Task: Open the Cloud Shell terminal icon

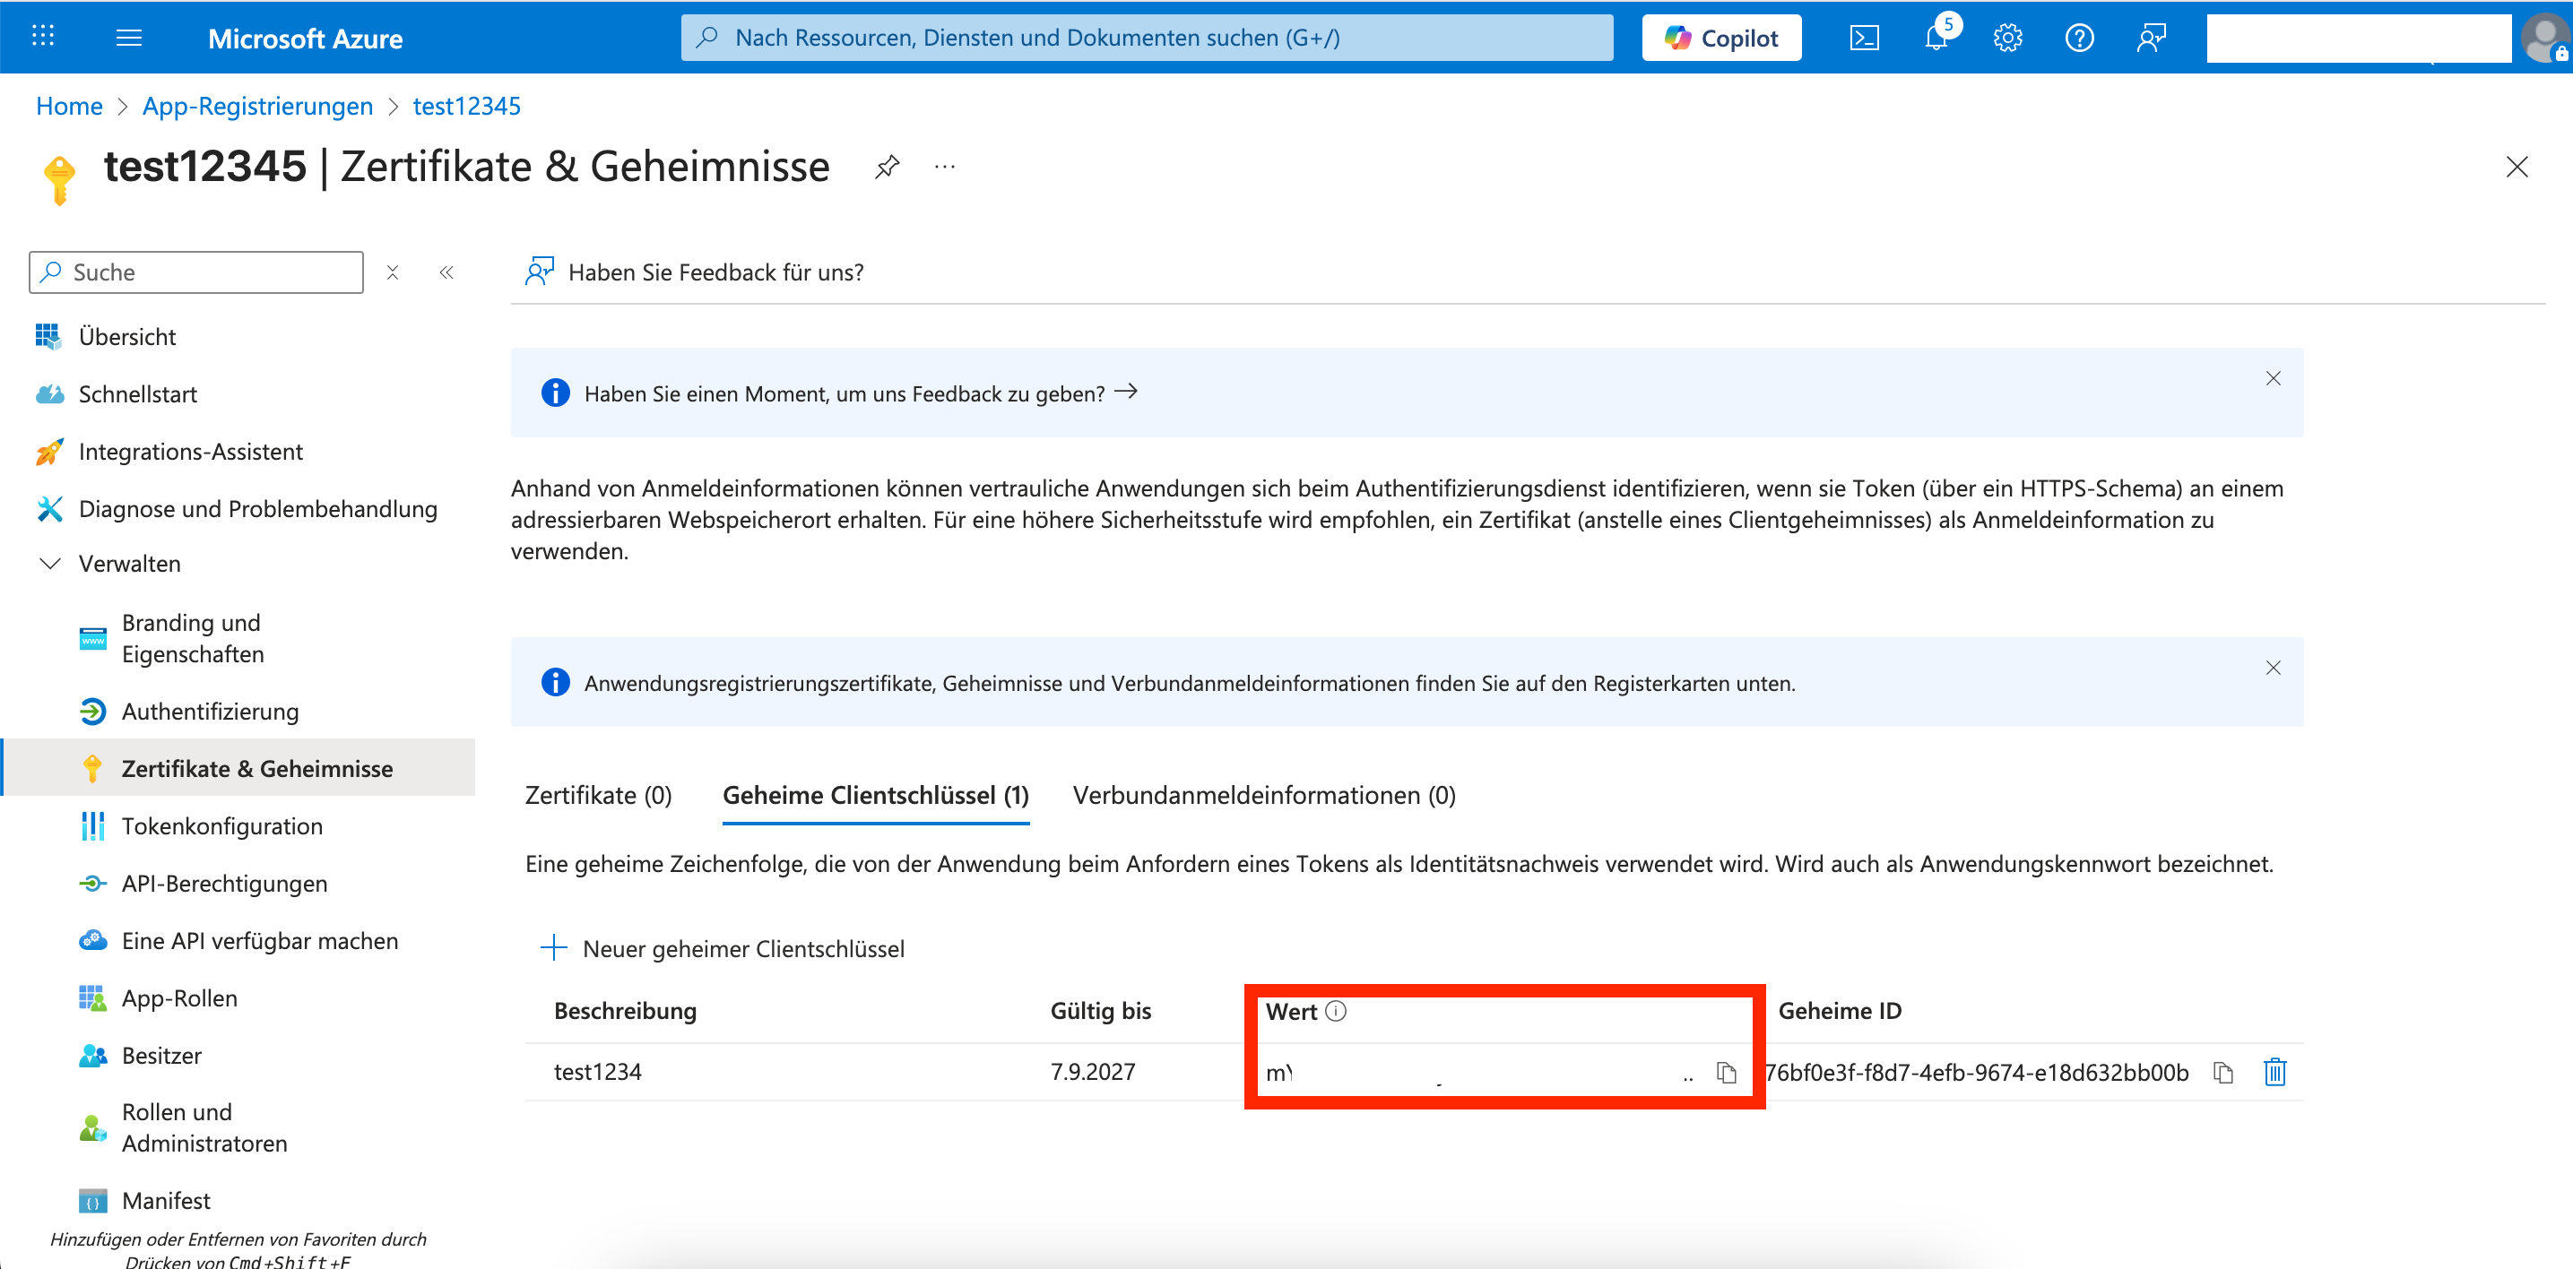Action: click(1864, 38)
